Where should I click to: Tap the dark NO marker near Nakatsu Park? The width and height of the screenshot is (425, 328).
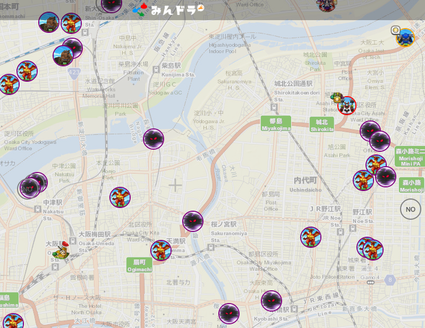click(28, 189)
